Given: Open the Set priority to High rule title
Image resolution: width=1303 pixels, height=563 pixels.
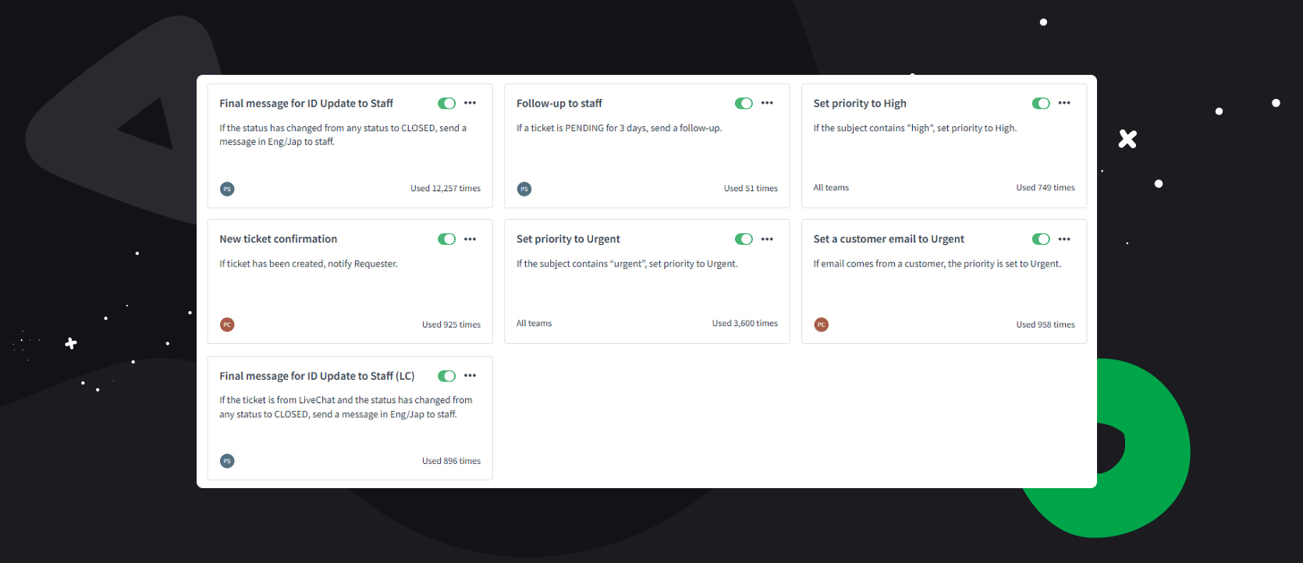Looking at the screenshot, I should [859, 104].
